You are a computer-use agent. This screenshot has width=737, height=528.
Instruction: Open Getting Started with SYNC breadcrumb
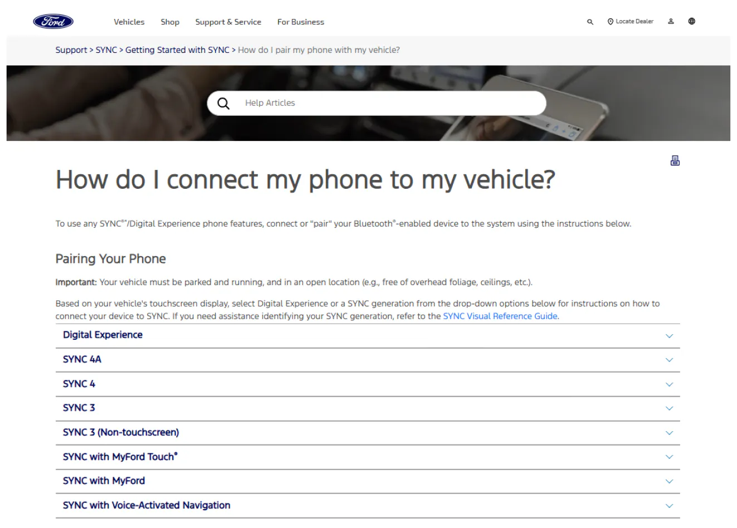177,50
